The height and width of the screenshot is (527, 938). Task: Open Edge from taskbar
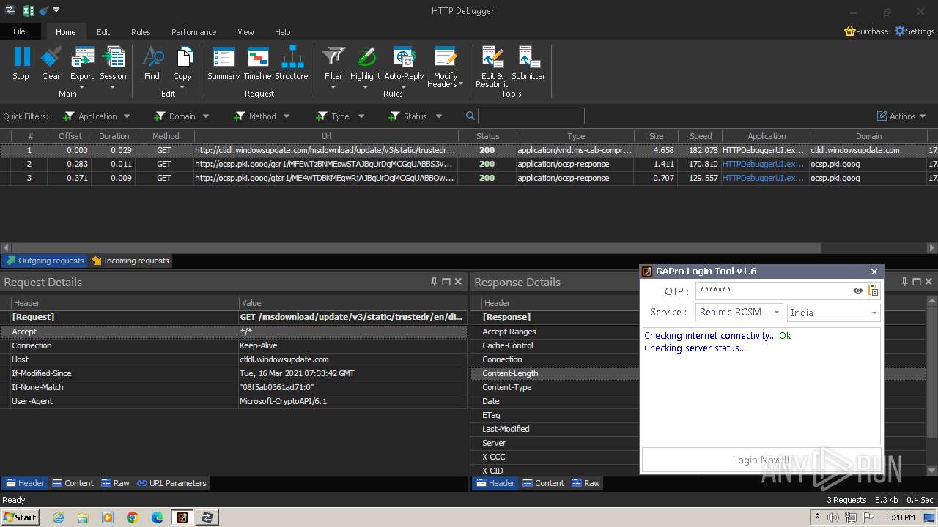[158, 517]
